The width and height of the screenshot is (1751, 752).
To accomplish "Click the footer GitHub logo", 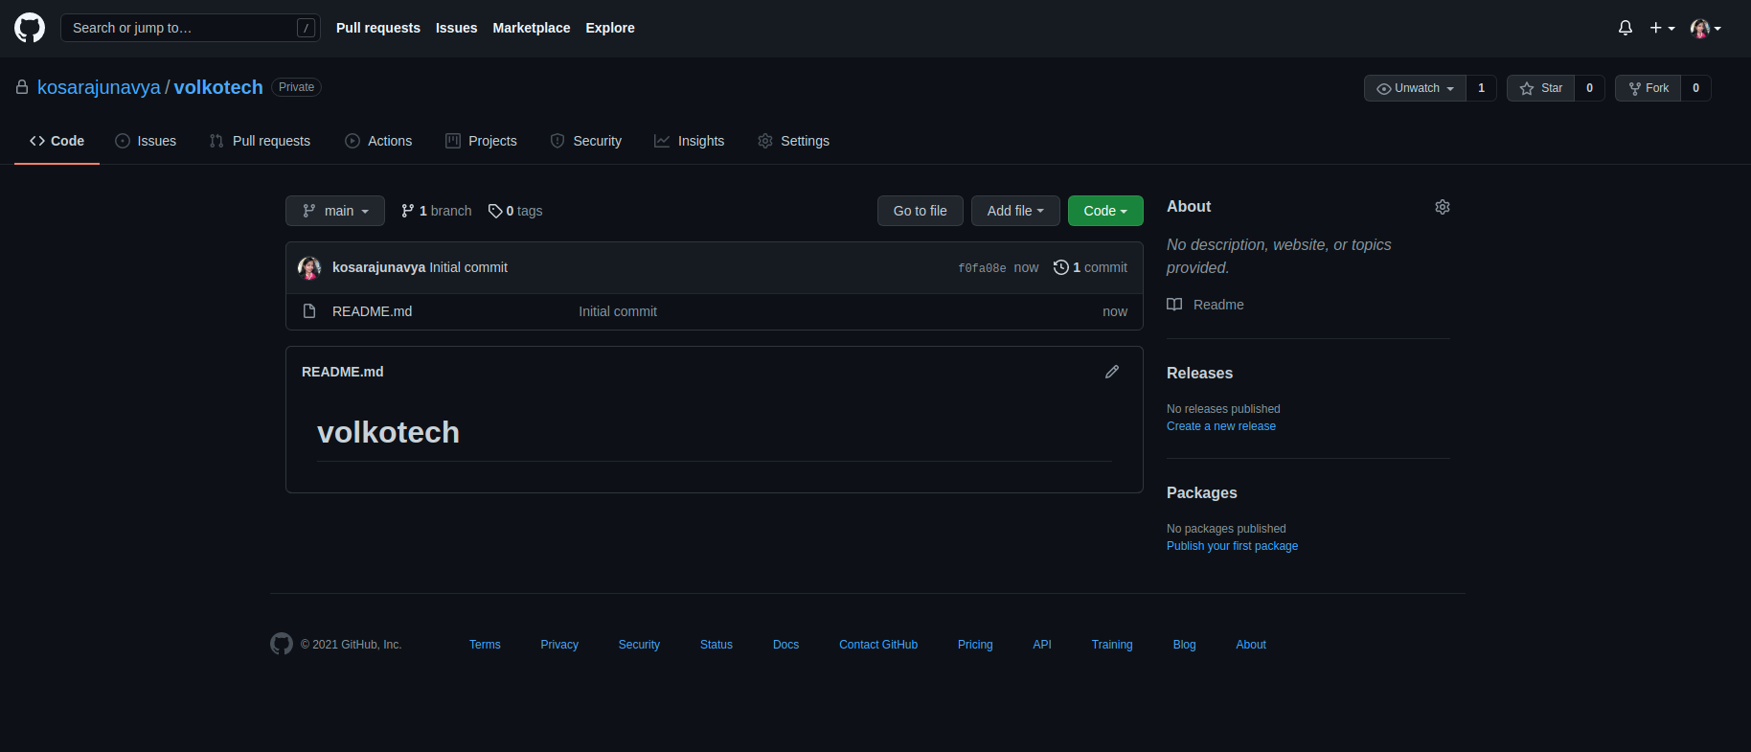I will (282, 644).
